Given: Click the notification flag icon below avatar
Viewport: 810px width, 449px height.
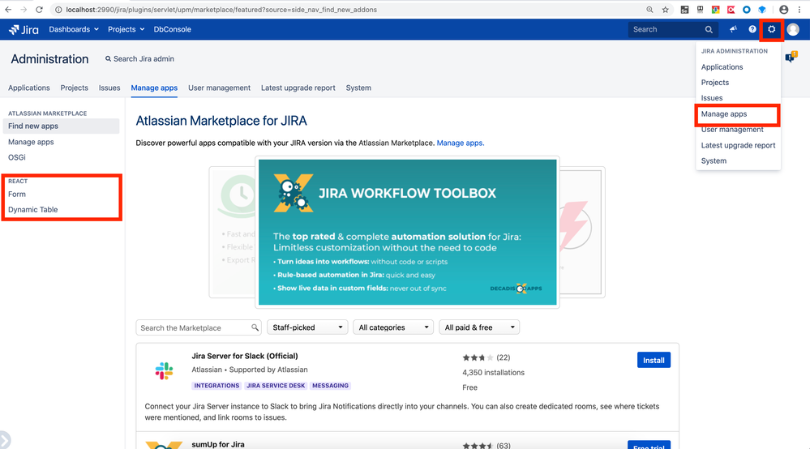Looking at the screenshot, I should click(791, 57).
